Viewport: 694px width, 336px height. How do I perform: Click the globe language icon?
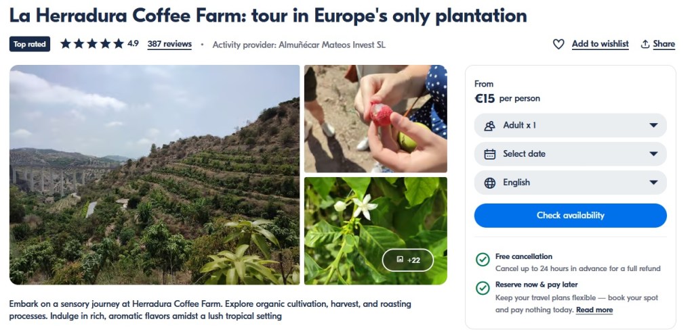click(490, 183)
